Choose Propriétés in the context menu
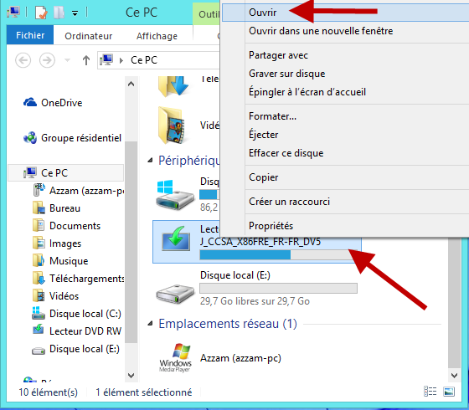 click(x=271, y=226)
